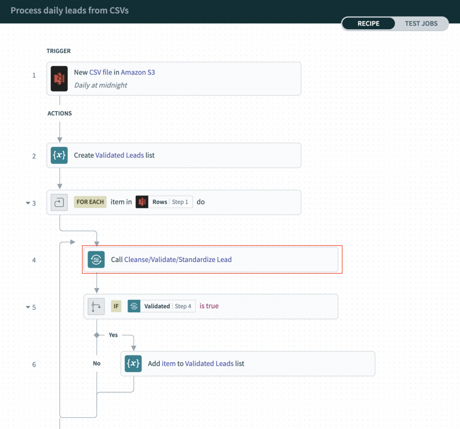Click the {x} icon on step 6

(133, 364)
